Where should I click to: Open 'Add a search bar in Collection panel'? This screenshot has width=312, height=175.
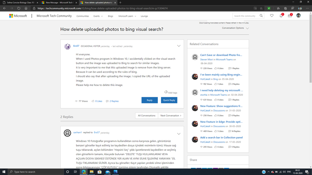pos(221,137)
